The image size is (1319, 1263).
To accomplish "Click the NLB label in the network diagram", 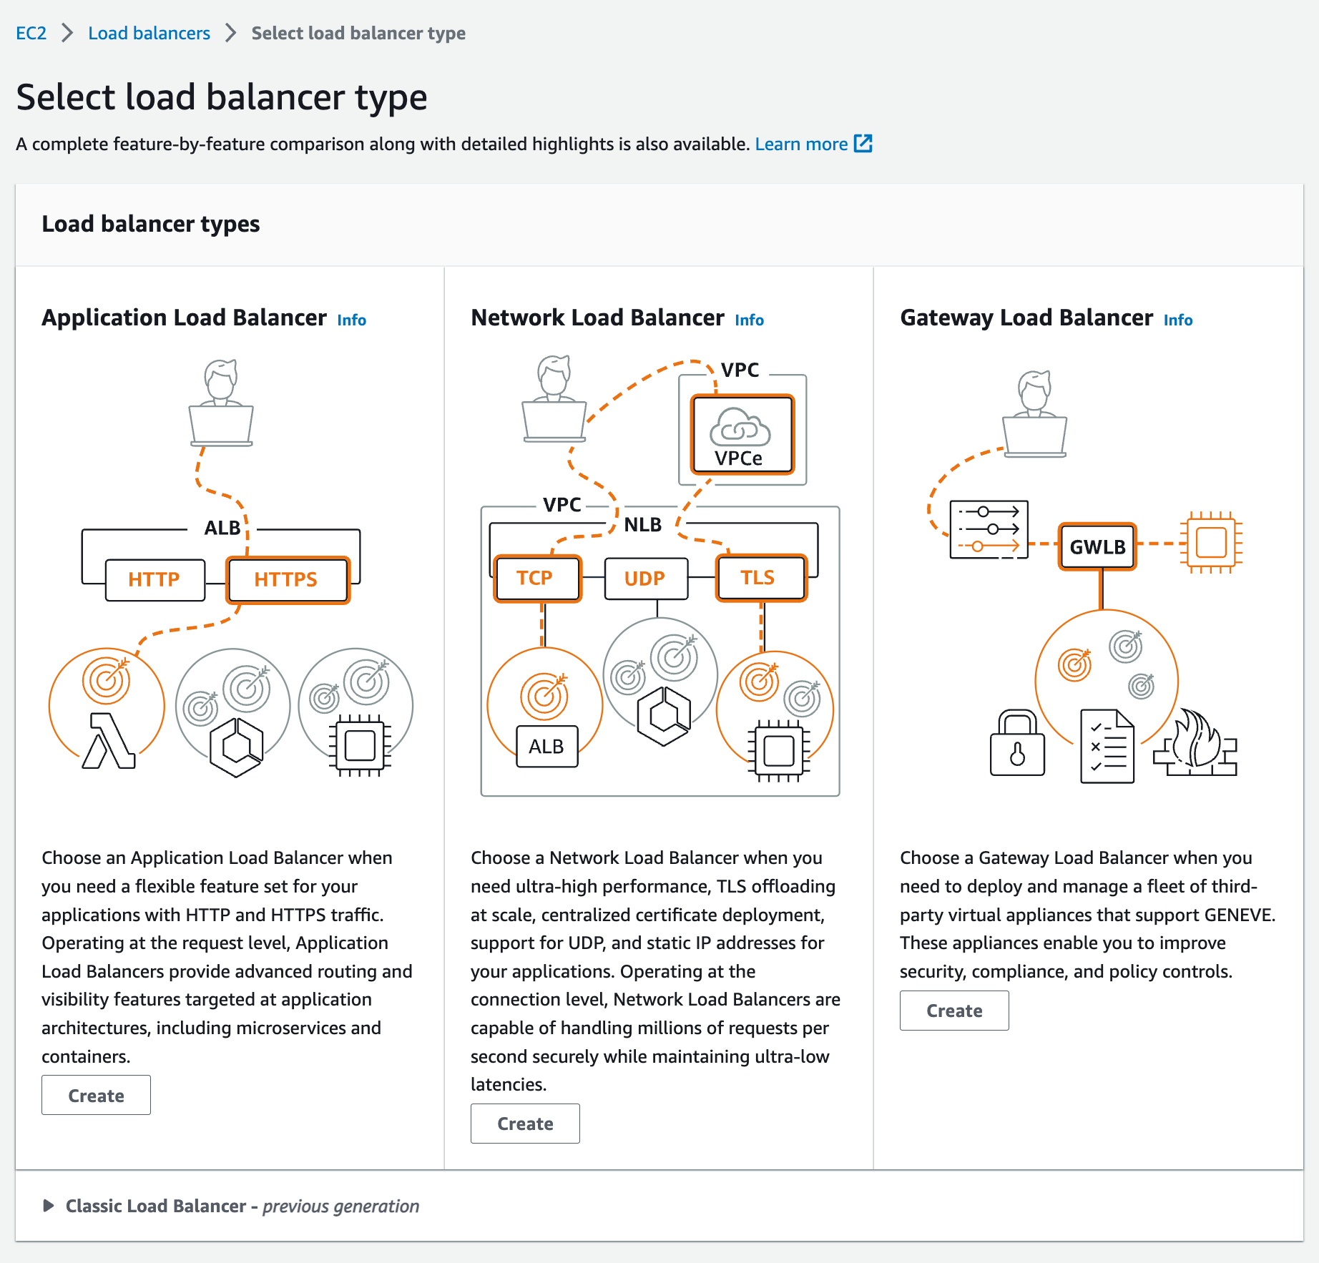I will coord(642,525).
